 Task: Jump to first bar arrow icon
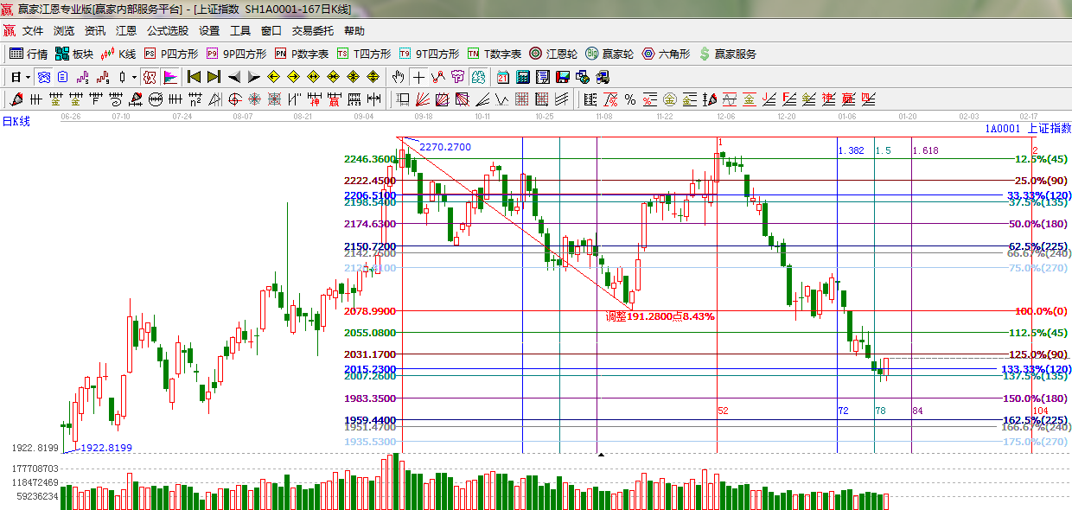pos(195,77)
